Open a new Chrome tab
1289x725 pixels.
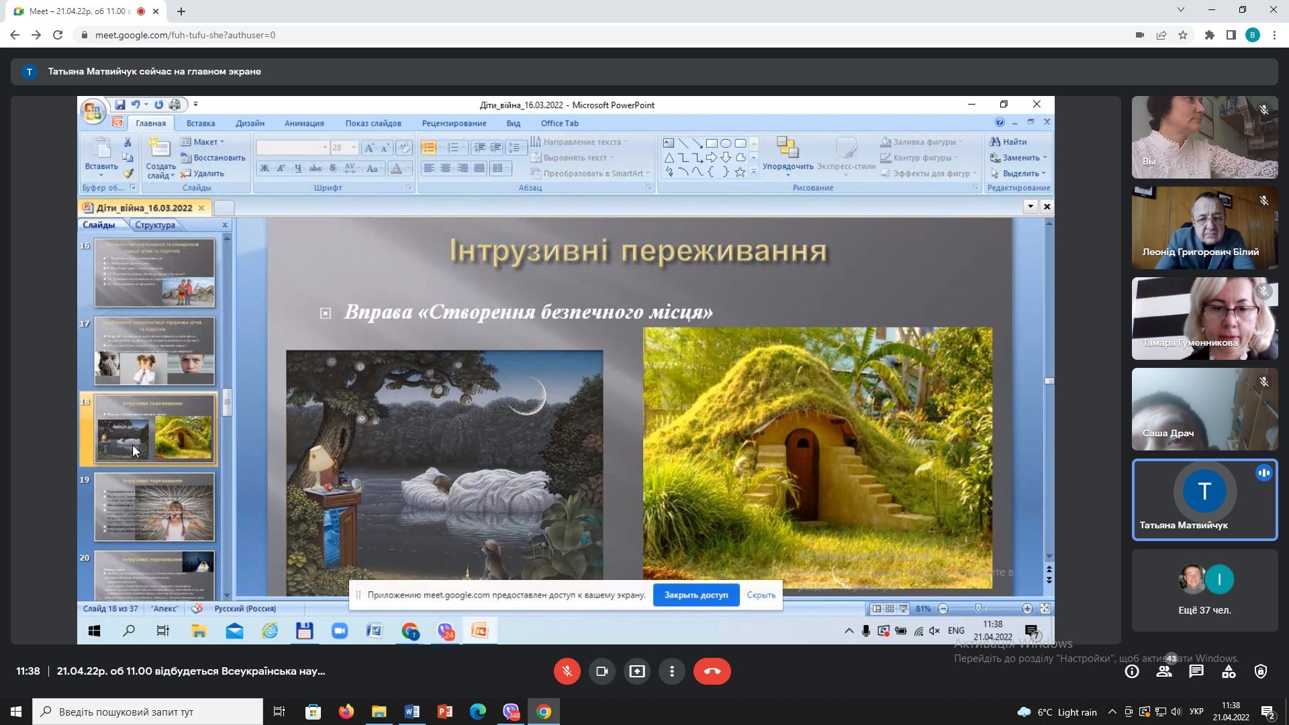coord(181,11)
